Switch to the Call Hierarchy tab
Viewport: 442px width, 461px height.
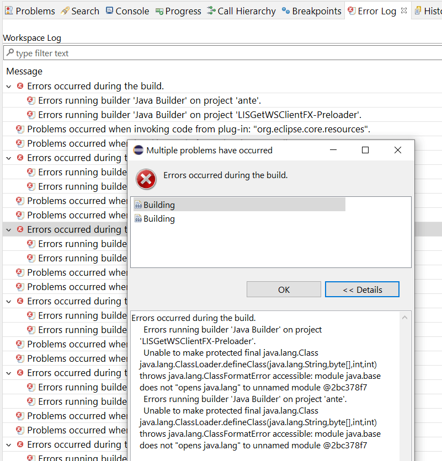tap(241, 11)
